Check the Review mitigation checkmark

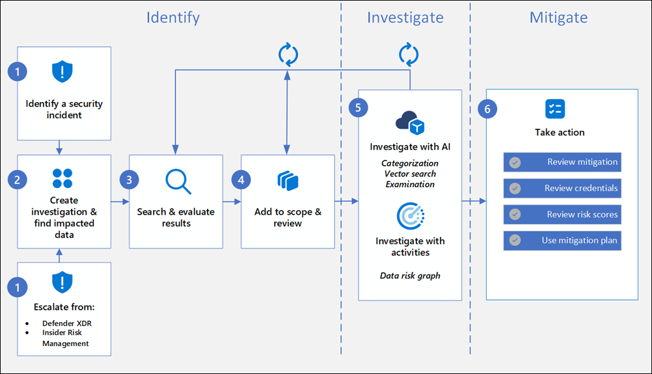(515, 163)
